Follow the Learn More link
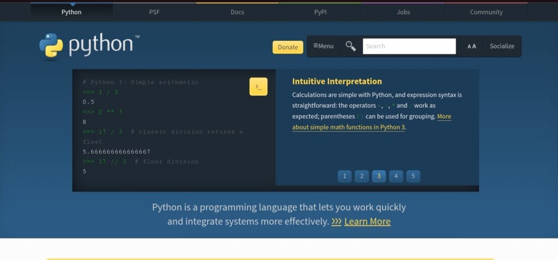The width and height of the screenshot is (558, 260). coord(367,221)
